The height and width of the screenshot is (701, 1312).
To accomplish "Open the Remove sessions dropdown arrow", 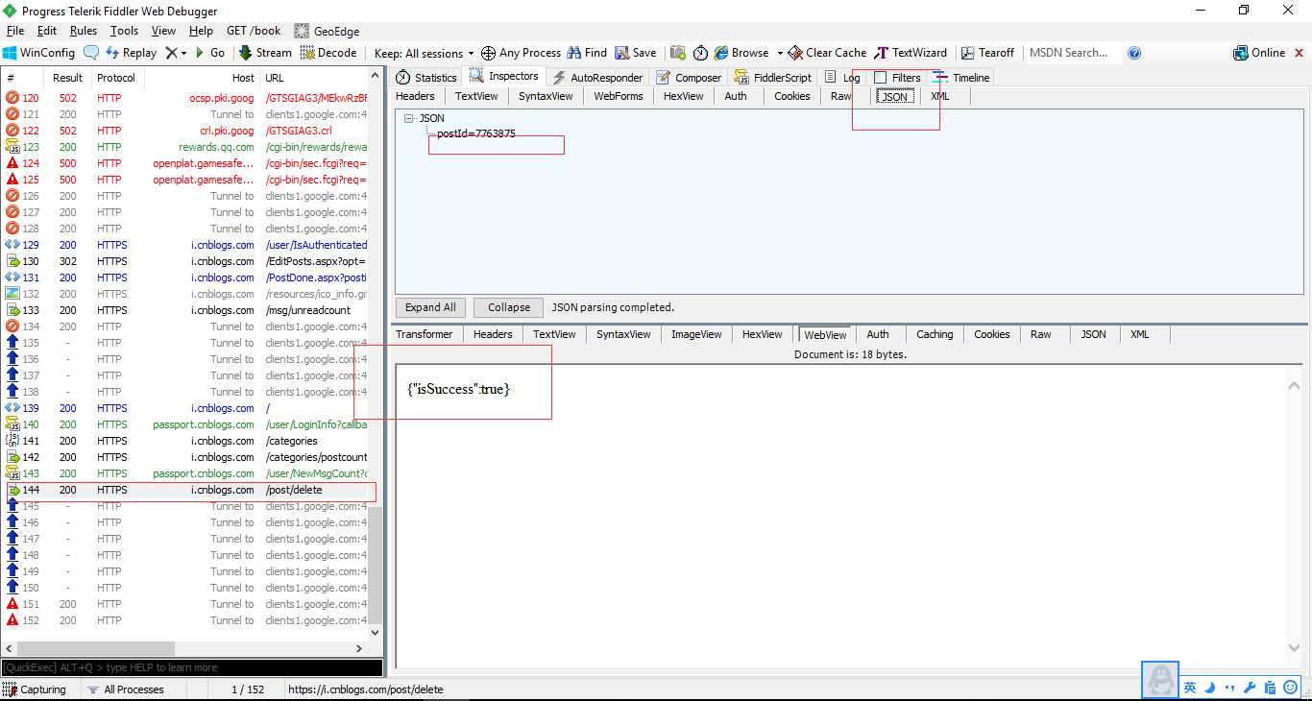I will [x=183, y=53].
